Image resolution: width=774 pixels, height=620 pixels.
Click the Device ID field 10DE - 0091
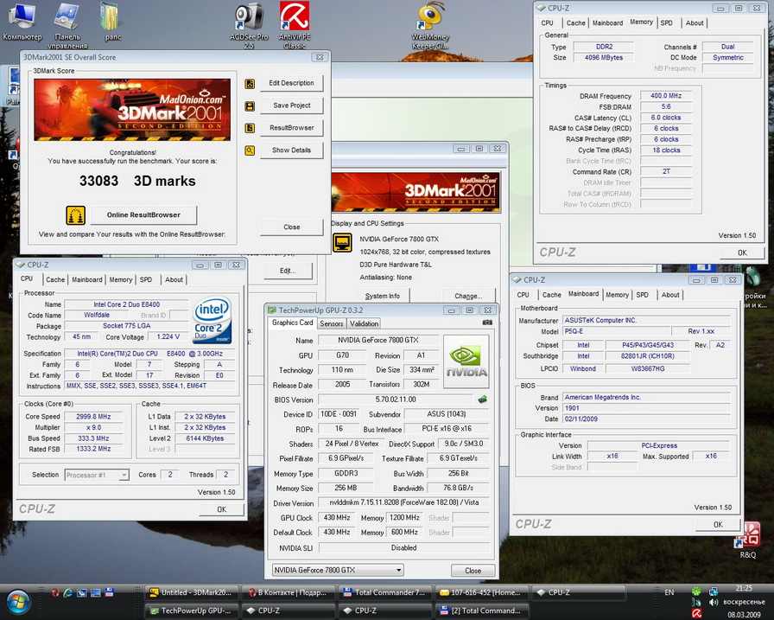339,414
